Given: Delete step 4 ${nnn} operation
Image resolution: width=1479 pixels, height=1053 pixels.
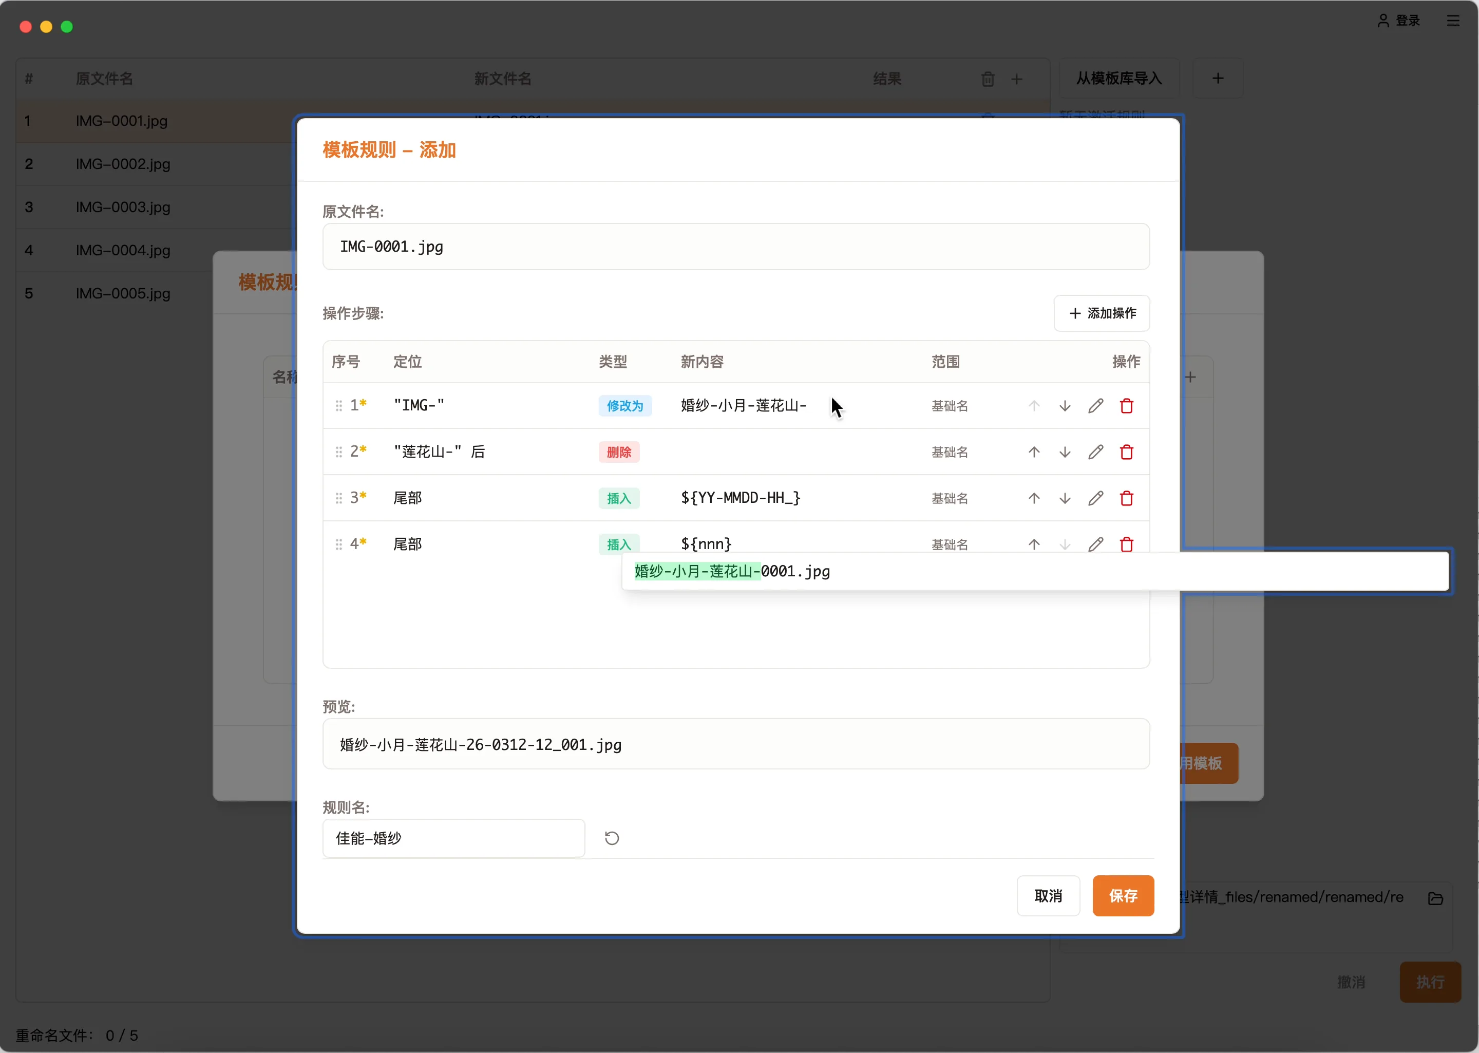Looking at the screenshot, I should pos(1126,544).
